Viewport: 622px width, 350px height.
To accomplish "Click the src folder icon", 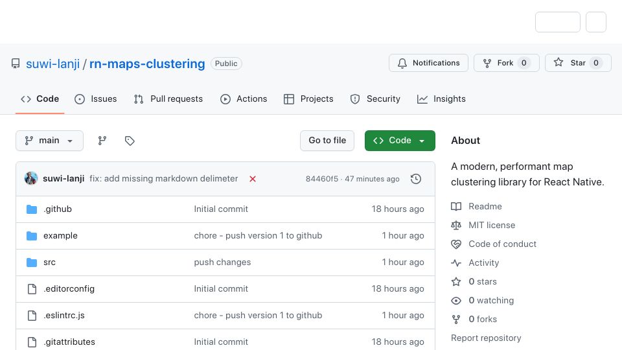I will [32, 262].
